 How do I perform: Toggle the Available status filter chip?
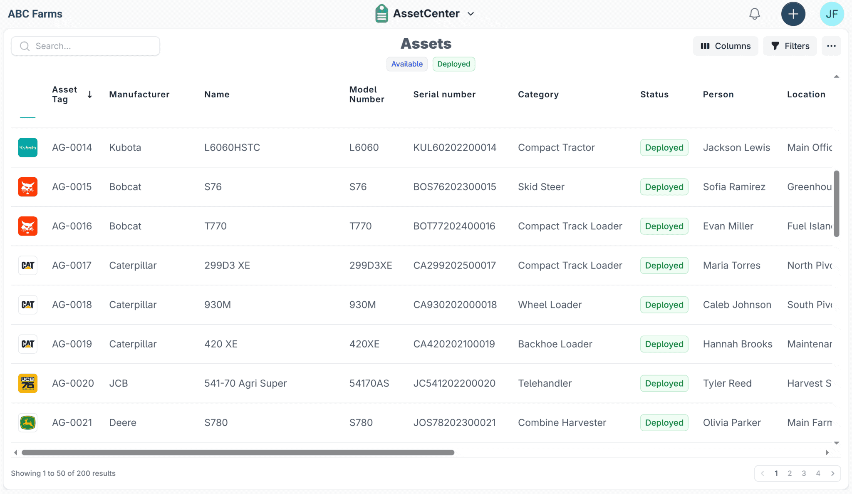point(406,64)
